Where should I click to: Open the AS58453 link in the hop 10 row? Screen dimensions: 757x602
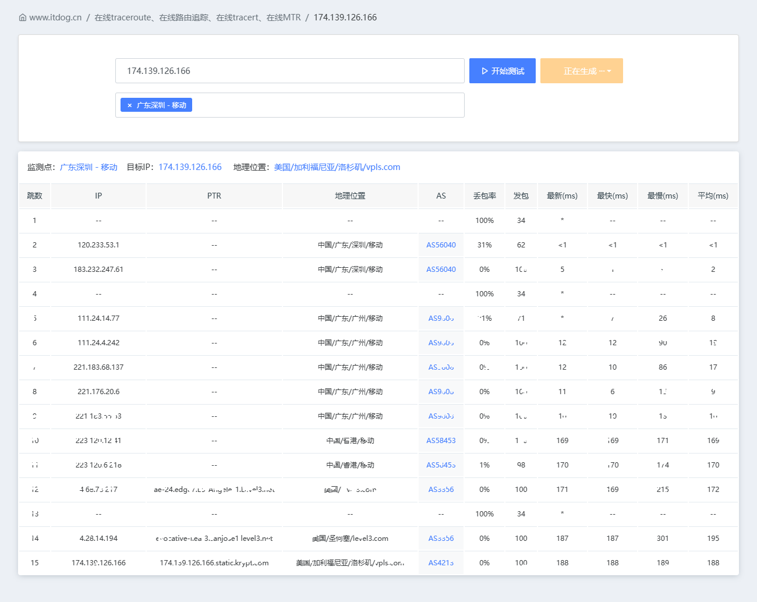(441, 441)
